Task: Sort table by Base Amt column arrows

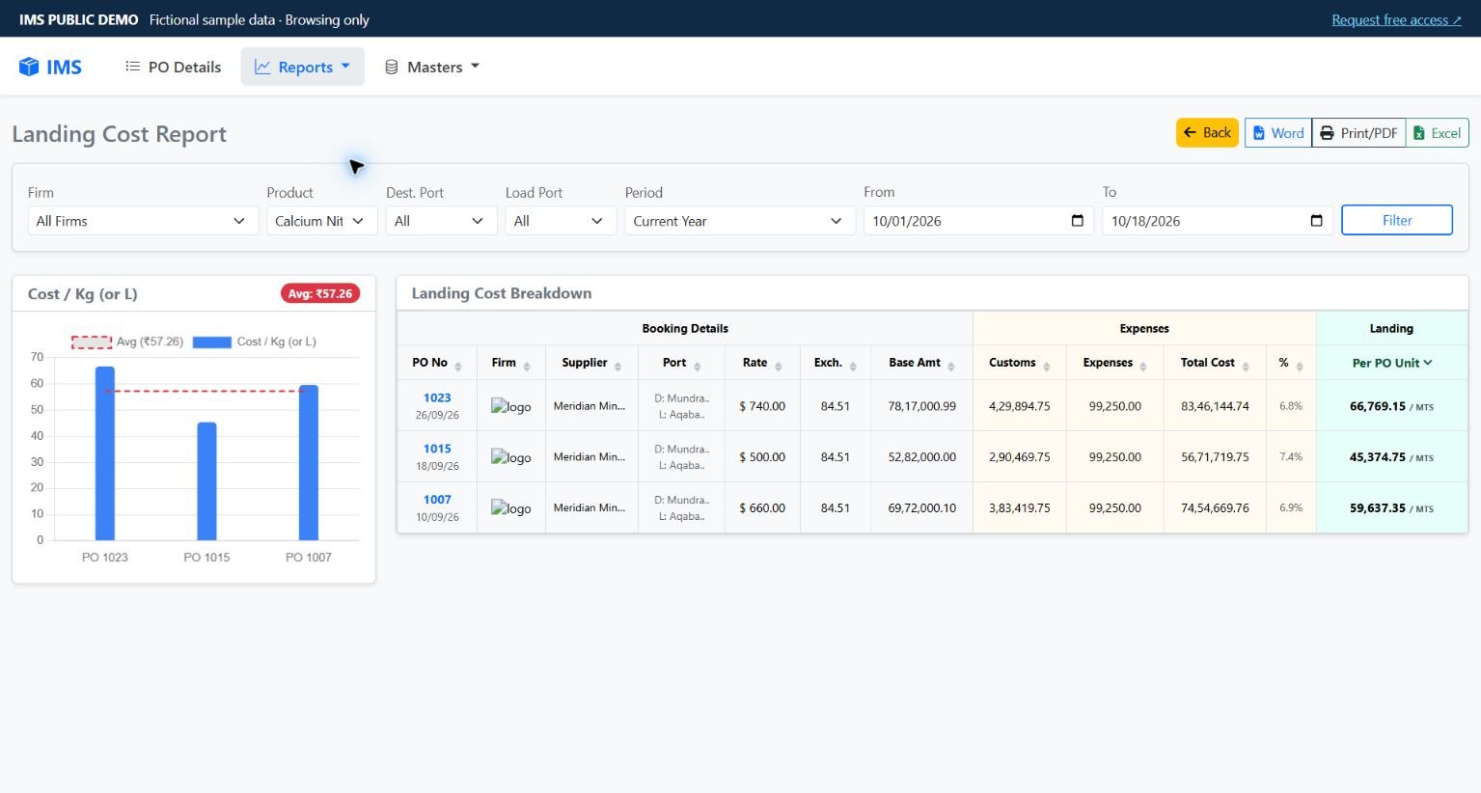Action: [x=951, y=365]
